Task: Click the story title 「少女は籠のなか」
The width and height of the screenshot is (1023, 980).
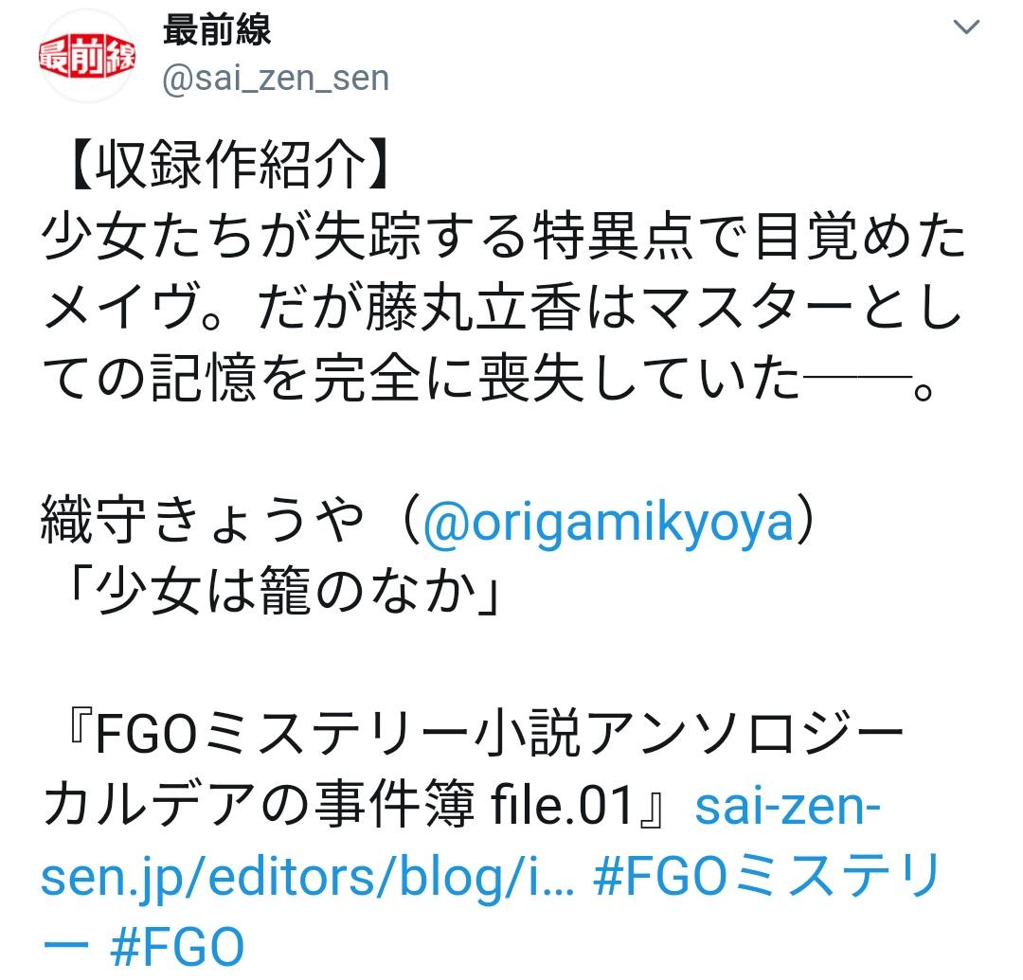Action: tap(284, 591)
